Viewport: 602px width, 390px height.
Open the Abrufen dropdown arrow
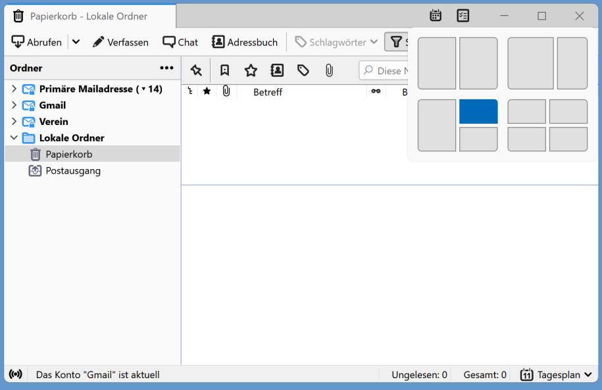pos(74,41)
